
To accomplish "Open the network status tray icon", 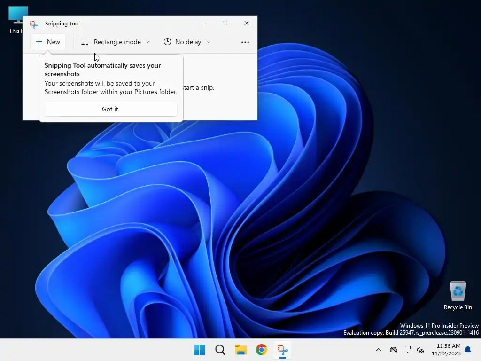I will point(408,350).
